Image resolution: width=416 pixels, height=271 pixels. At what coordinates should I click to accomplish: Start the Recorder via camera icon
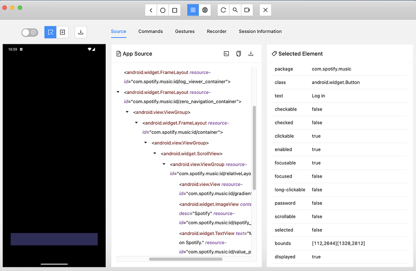[247, 10]
